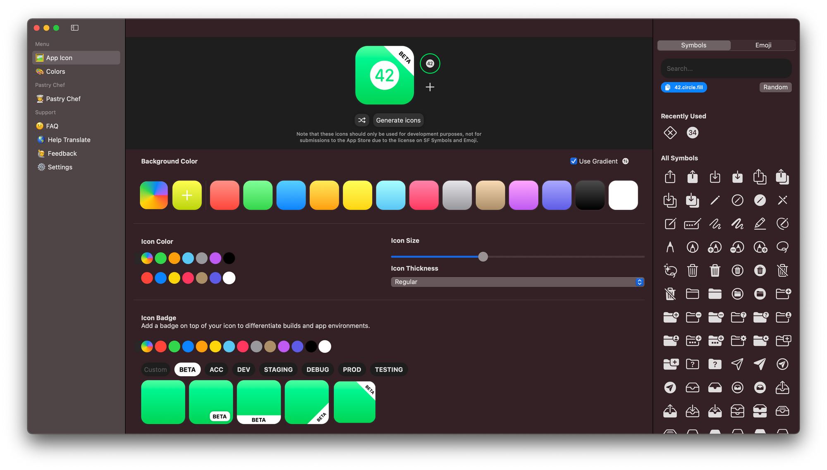Image resolution: width=827 pixels, height=470 pixels.
Task: Select the BETA badge label
Action: (187, 370)
